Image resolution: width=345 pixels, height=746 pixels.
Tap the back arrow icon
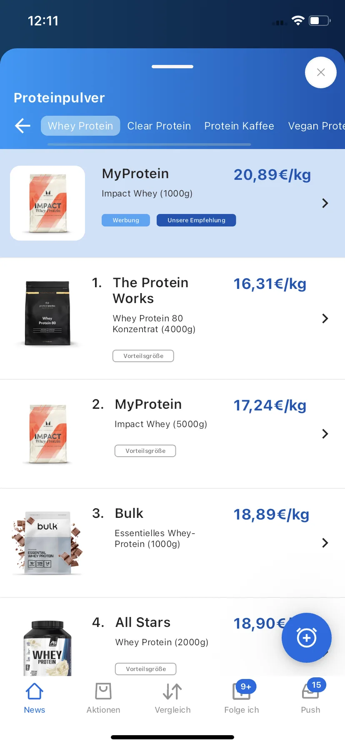click(22, 126)
